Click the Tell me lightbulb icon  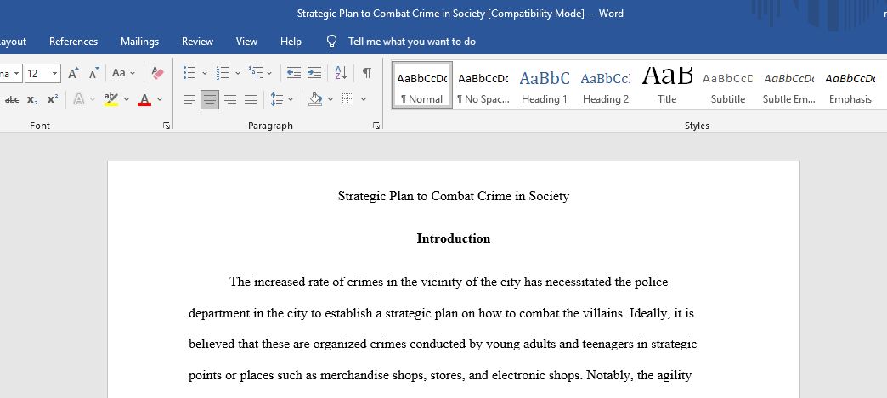[332, 42]
